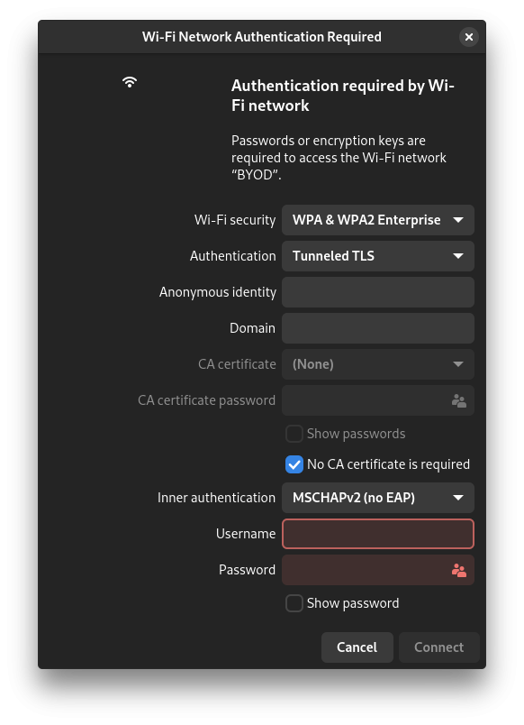Click the Connect button

tap(439, 647)
